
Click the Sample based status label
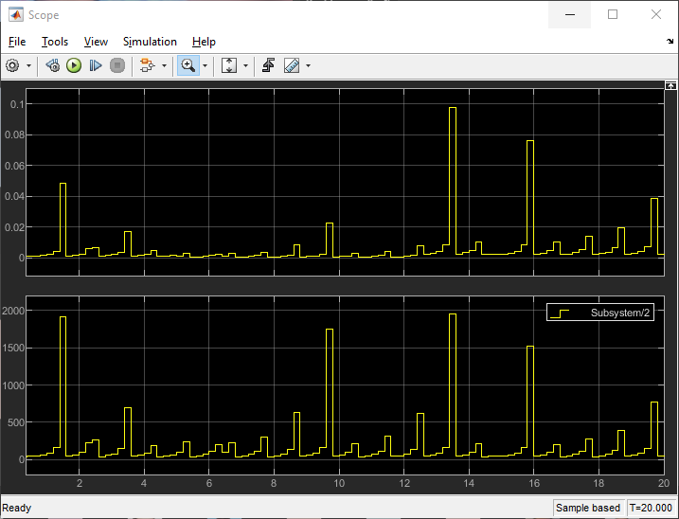[x=588, y=508]
